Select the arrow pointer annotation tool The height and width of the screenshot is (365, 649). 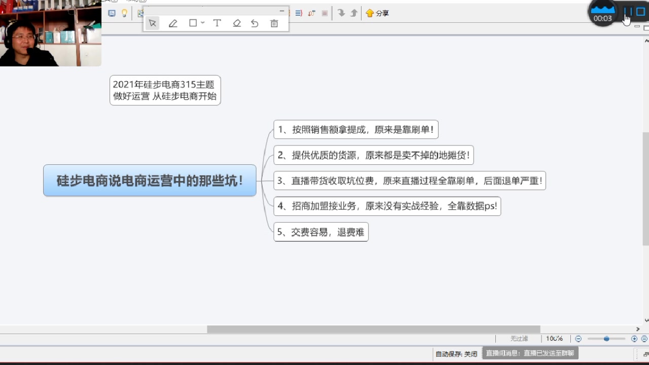pyautogui.click(x=153, y=23)
